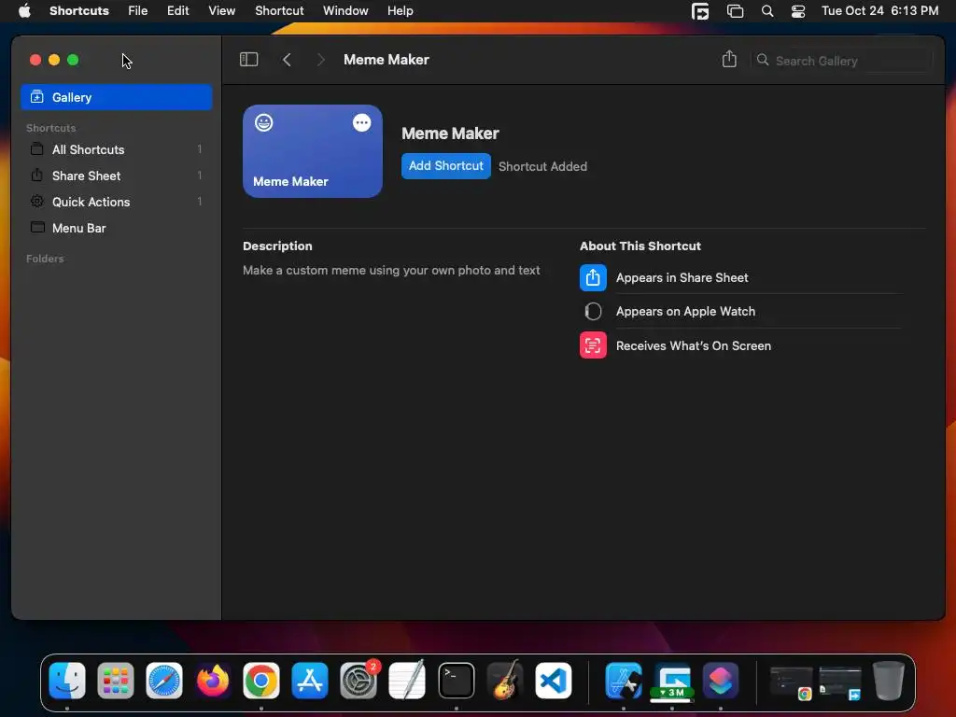Click the blue Share Sheet icon under About
The width and height of the screenshot is (956, 717).
tap(593, 278)
